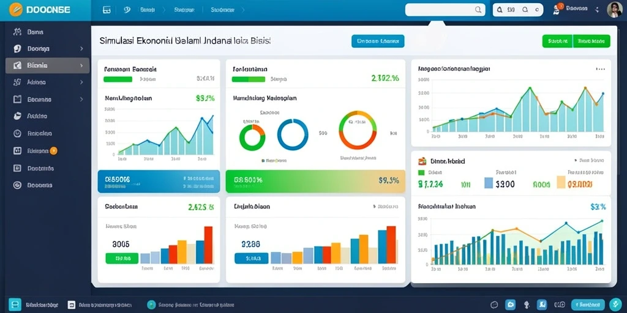The image size is (627, 313).
Task: Click the blue camera icon in the bottom bar
Action: click(x=510, y=304)
